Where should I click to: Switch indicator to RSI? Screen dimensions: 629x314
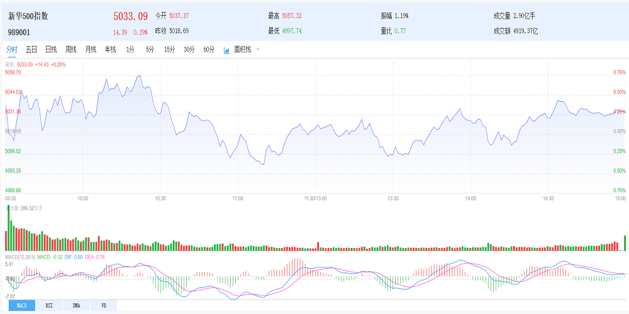[x=48, y=306]
